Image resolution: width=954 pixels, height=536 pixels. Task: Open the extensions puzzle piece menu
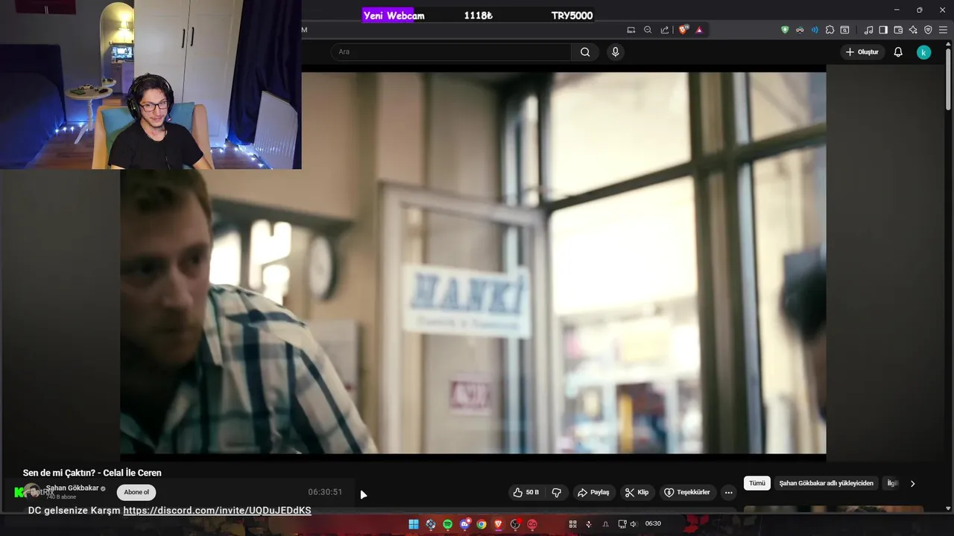tap(830, 30)
